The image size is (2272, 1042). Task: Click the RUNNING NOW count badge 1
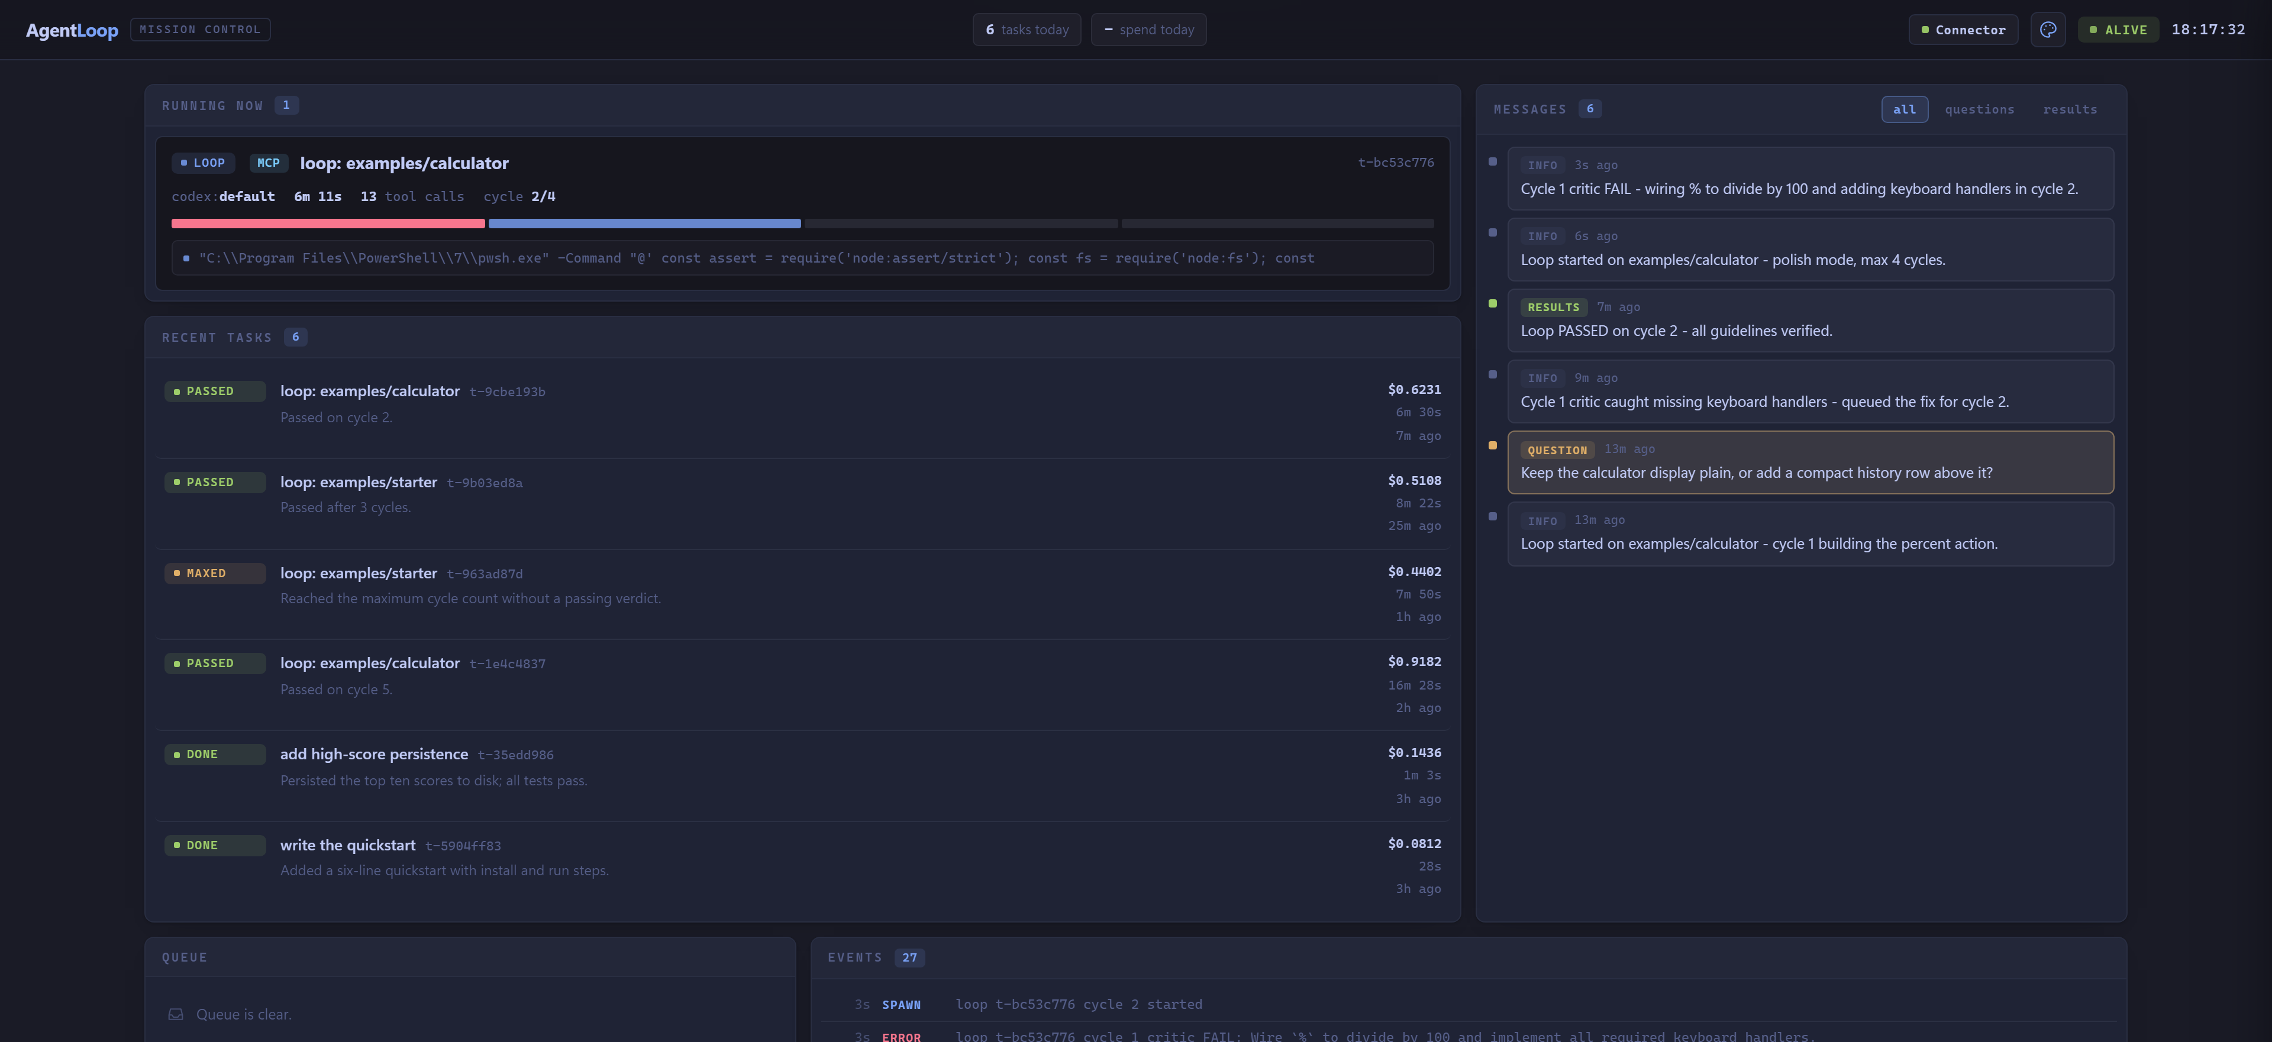tap(286, 106)
